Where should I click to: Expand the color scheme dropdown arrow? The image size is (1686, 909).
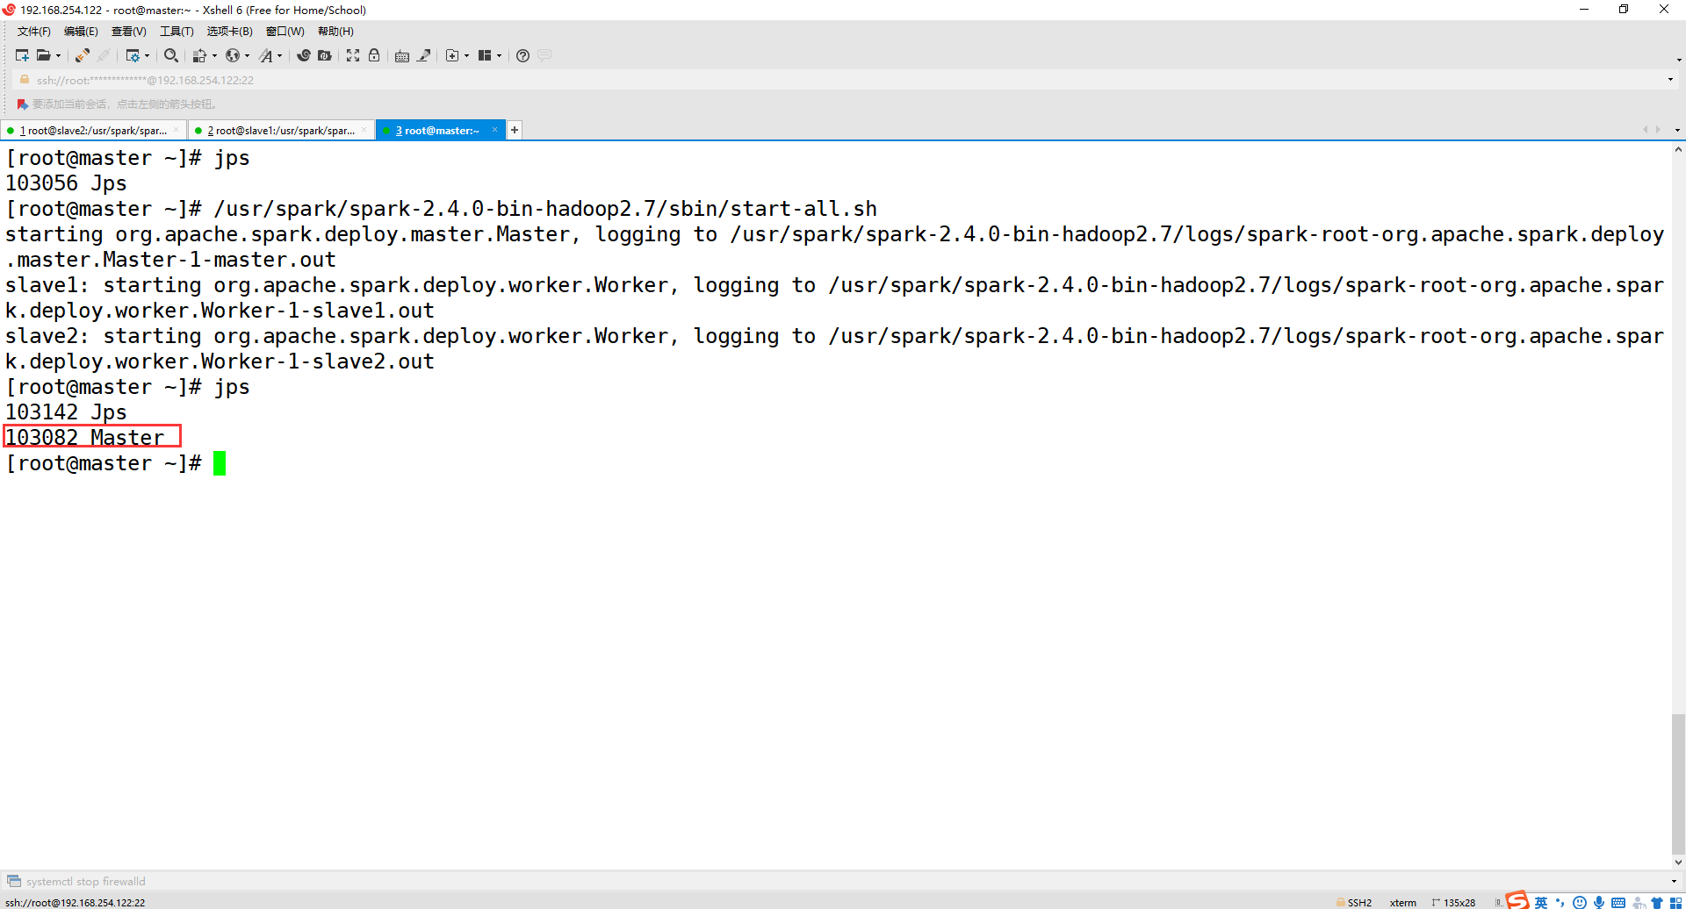[214, 55]
